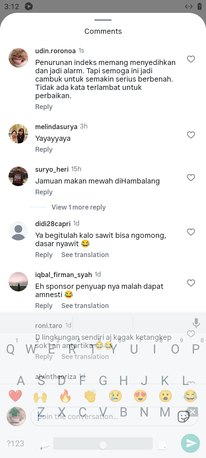Expand View 1 more reply
This screenshot has height=458, width=206.
[78, 207]
